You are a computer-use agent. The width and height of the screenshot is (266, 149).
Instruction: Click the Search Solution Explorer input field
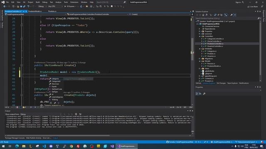click(x=226, y=18)
